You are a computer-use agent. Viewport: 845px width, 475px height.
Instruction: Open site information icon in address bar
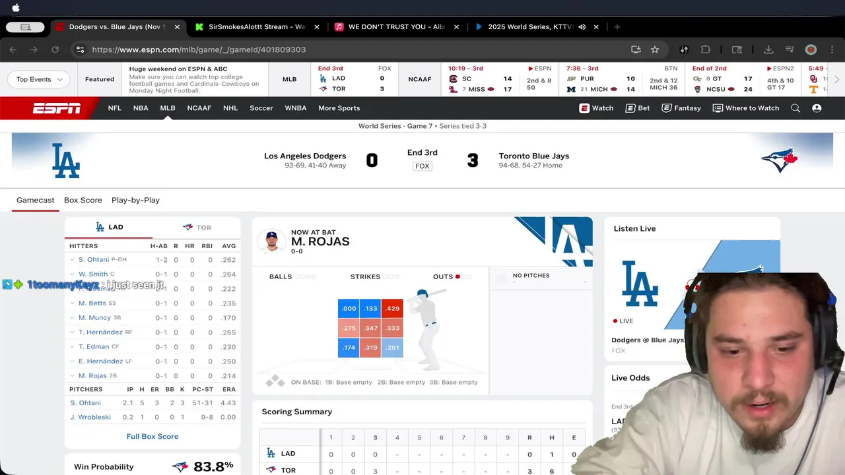80,49
